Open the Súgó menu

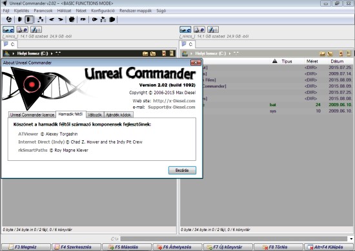pos(161,10)
